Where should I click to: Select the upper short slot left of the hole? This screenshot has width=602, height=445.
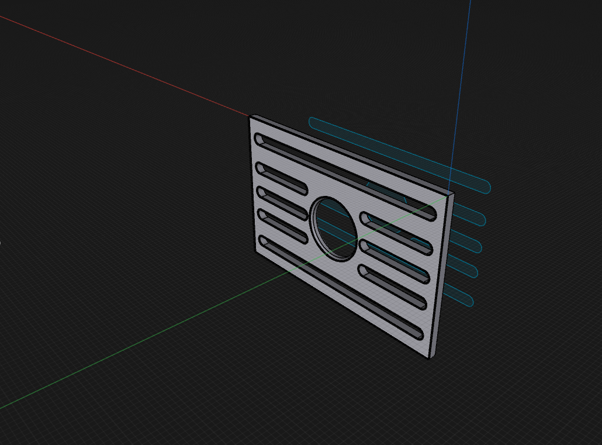pyautogui.click(x=281, y=179)
